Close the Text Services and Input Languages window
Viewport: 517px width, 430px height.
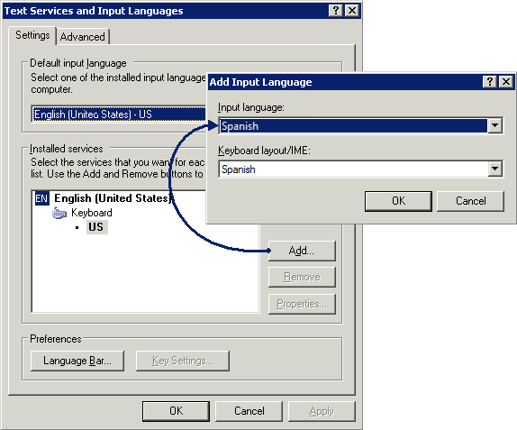click(x=352, y=11)
